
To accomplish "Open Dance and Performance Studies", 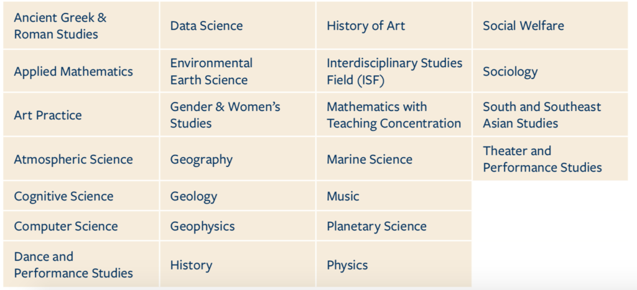I will click(x=81, y=265).
